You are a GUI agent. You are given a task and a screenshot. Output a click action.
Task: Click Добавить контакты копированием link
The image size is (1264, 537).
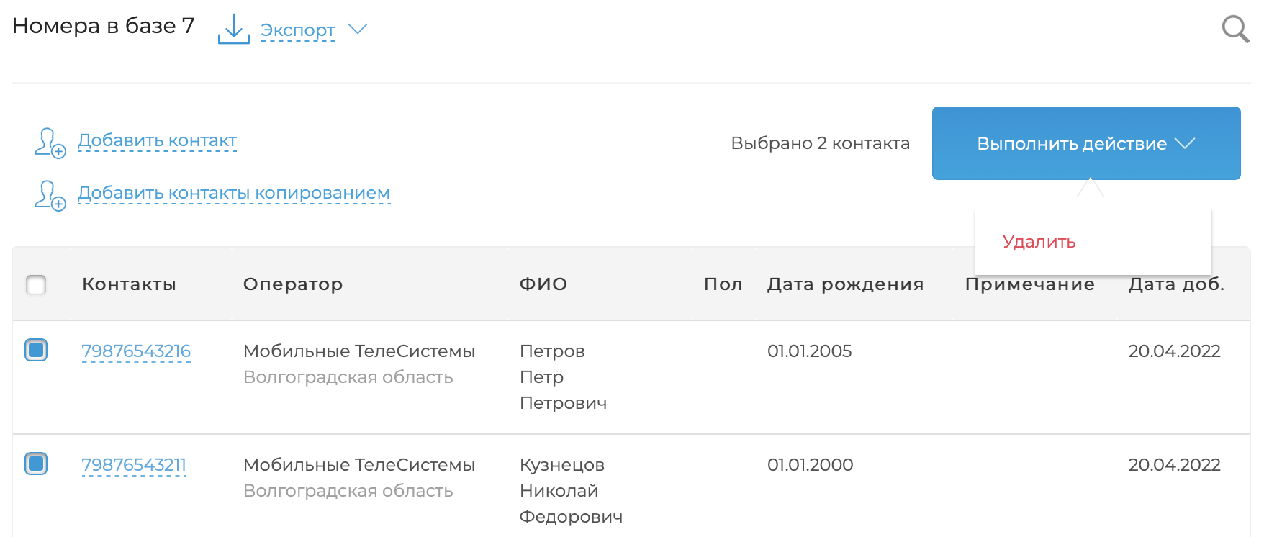234,194
